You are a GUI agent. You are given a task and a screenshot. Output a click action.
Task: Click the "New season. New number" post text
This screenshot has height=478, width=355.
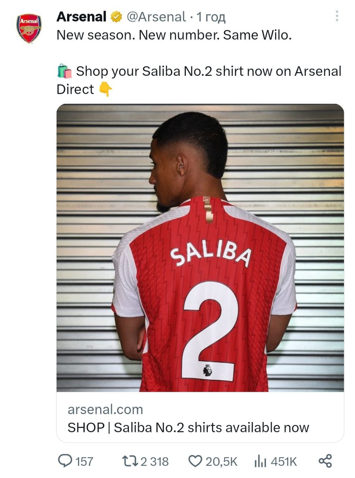click(174, 35)
